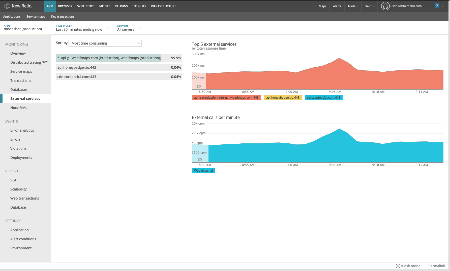
Task: Expand the api-g...weedmaps.com row triangle
Action: 58,58
